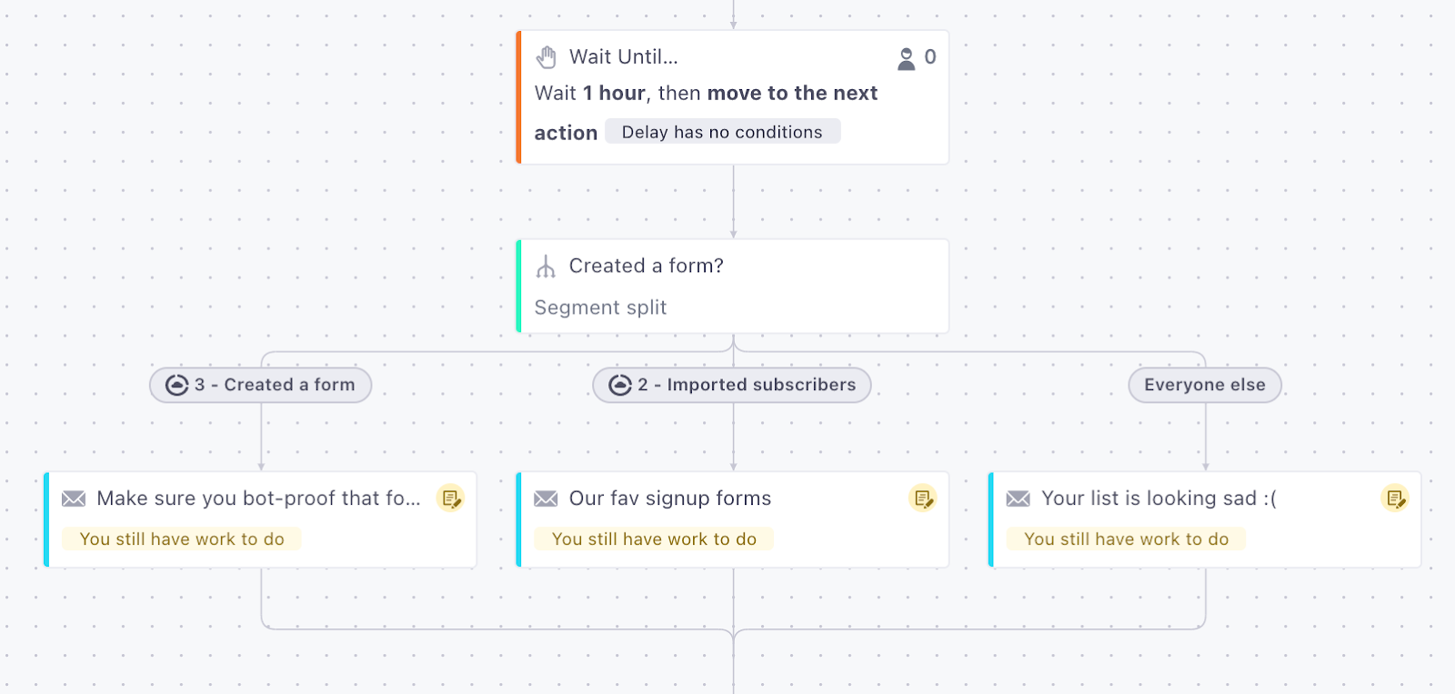Select the Everyone else branch label
The height and width of the screenshot is (694, 1455).
1204,385
